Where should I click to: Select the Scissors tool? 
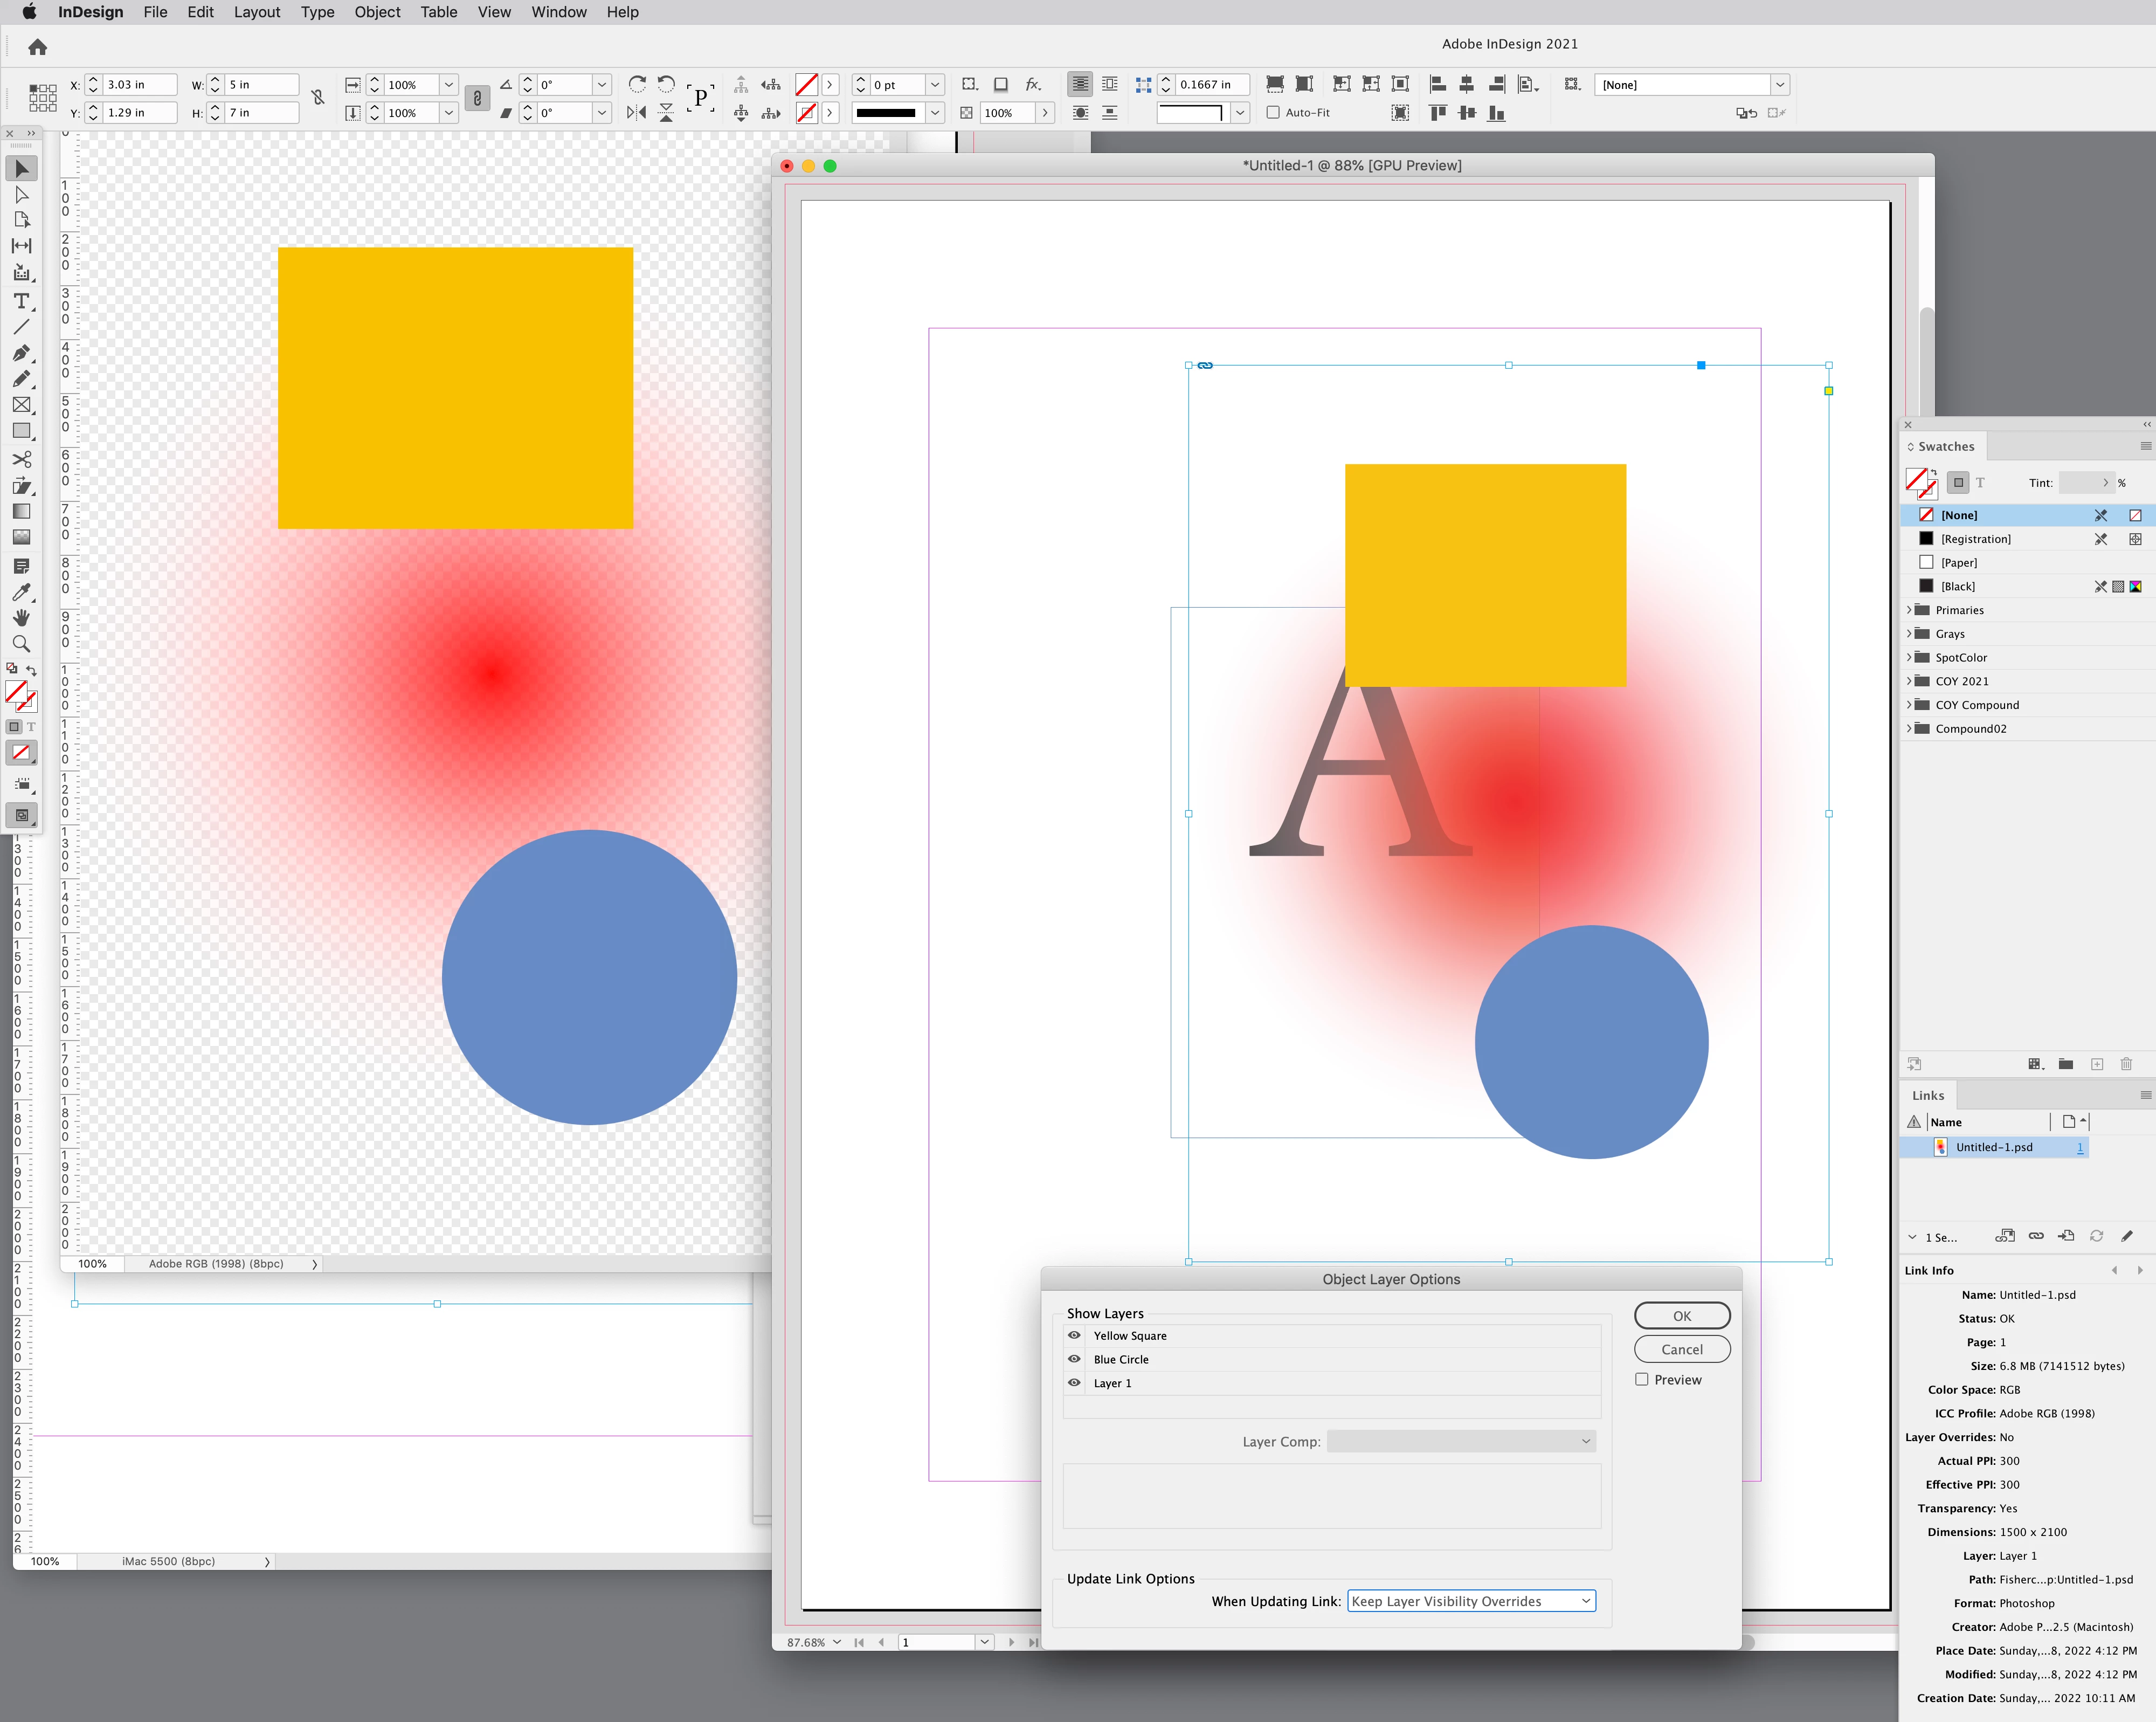point(21,459)
